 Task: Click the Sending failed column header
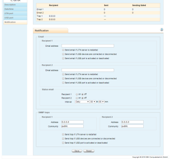(139, 5)
